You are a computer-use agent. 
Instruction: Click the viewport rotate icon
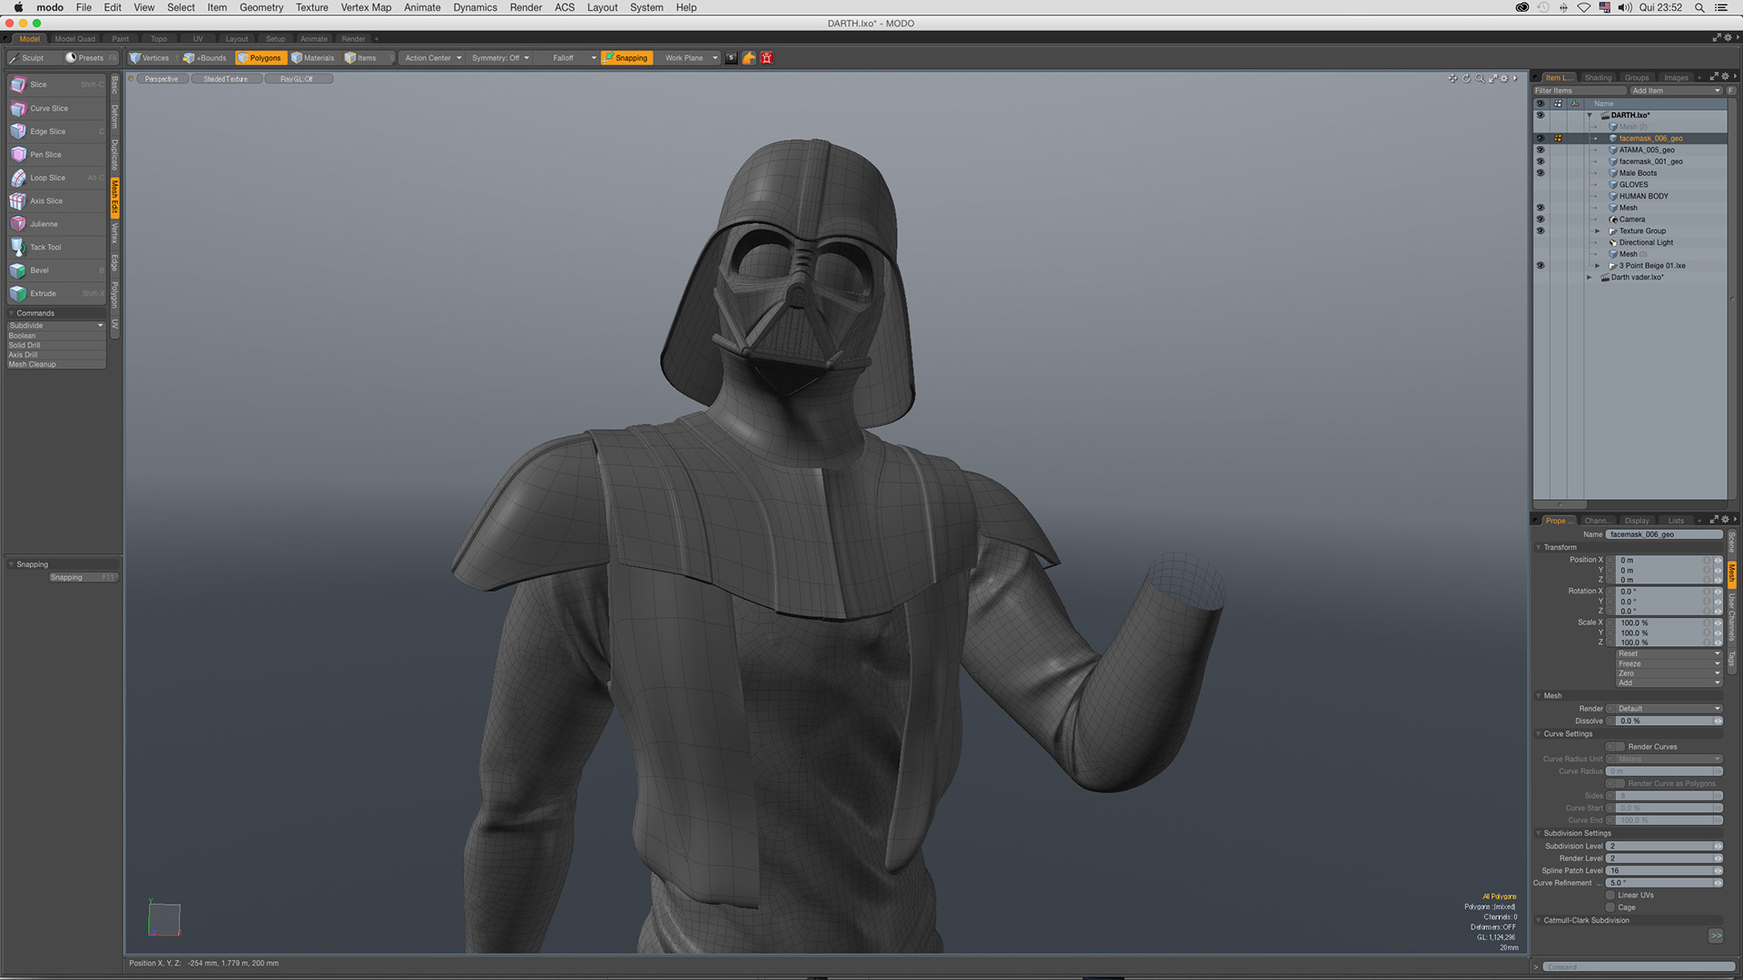1466,79
